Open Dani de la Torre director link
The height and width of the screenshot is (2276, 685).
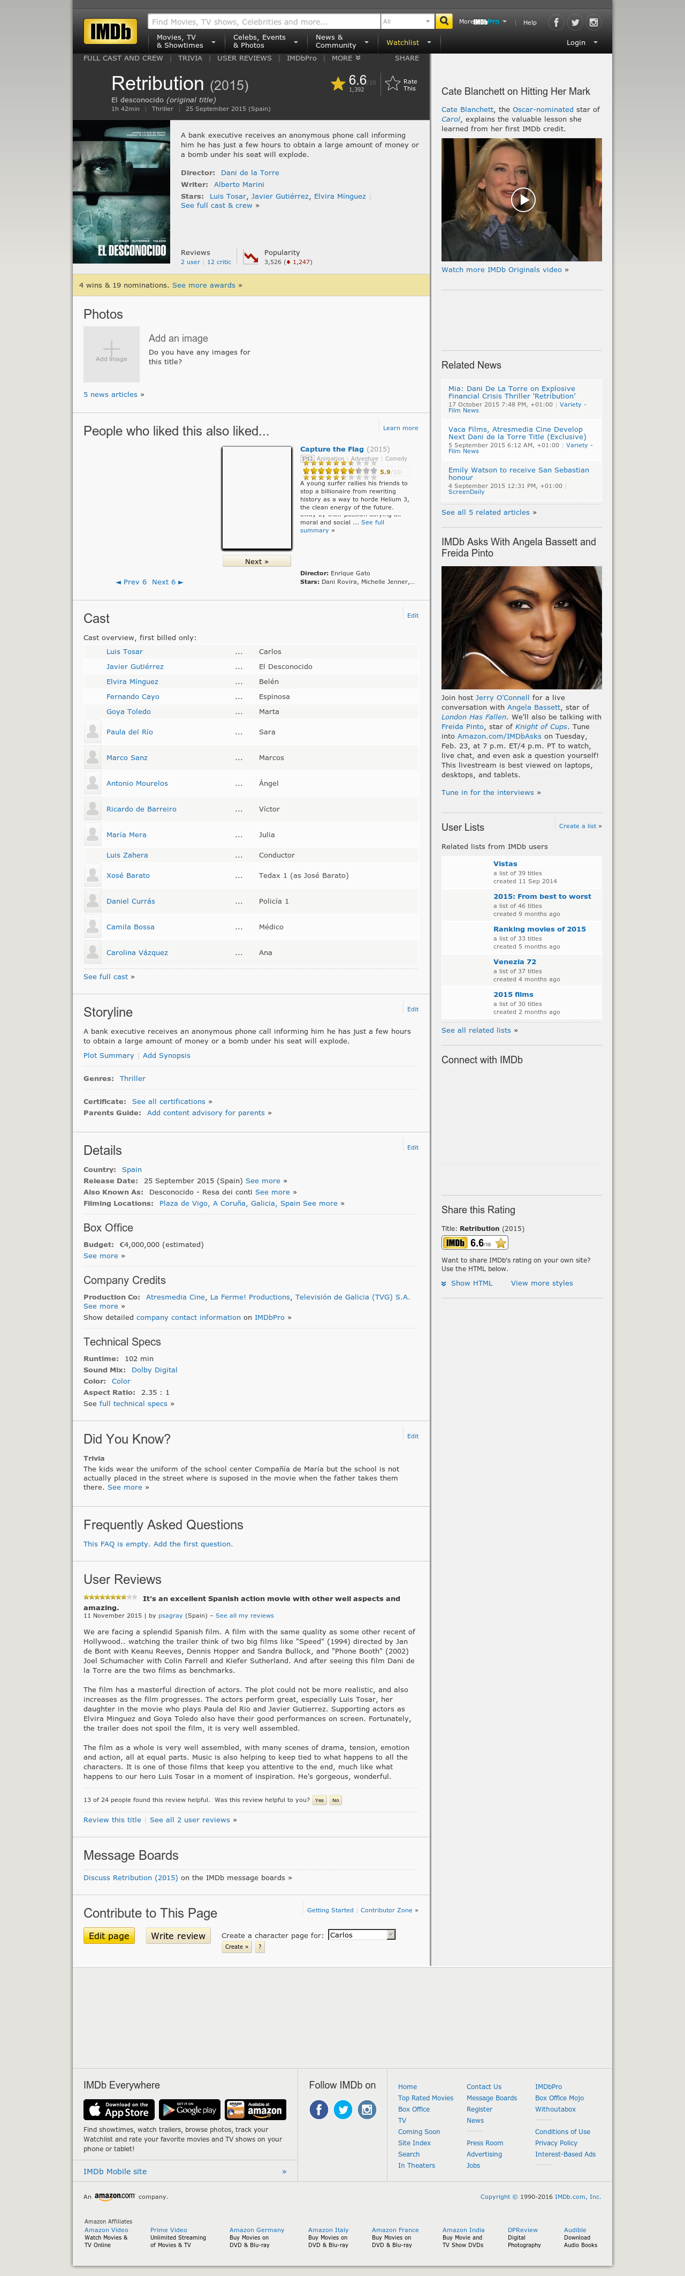(250, 173)
